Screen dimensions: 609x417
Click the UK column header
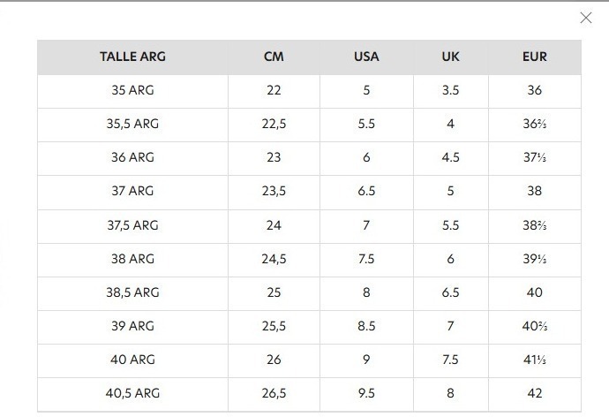coord(450,57)
